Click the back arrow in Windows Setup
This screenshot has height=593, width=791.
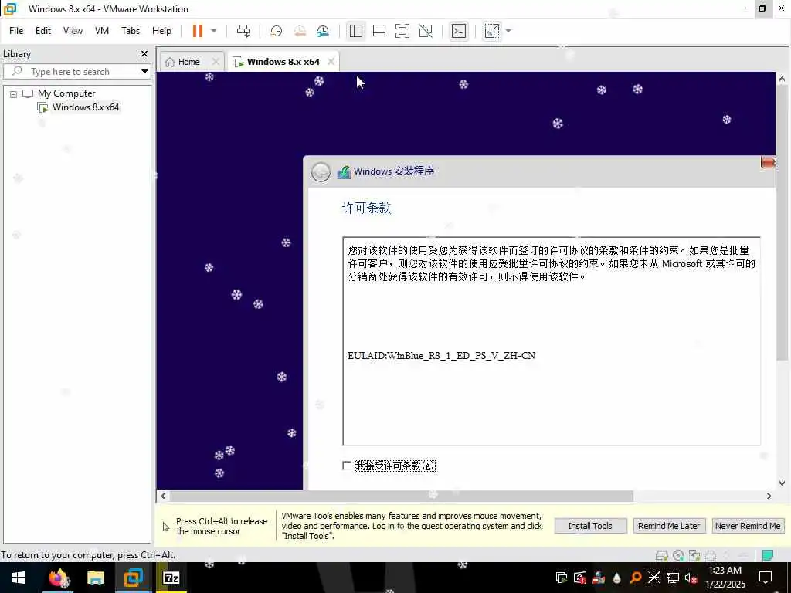(321, 172)
